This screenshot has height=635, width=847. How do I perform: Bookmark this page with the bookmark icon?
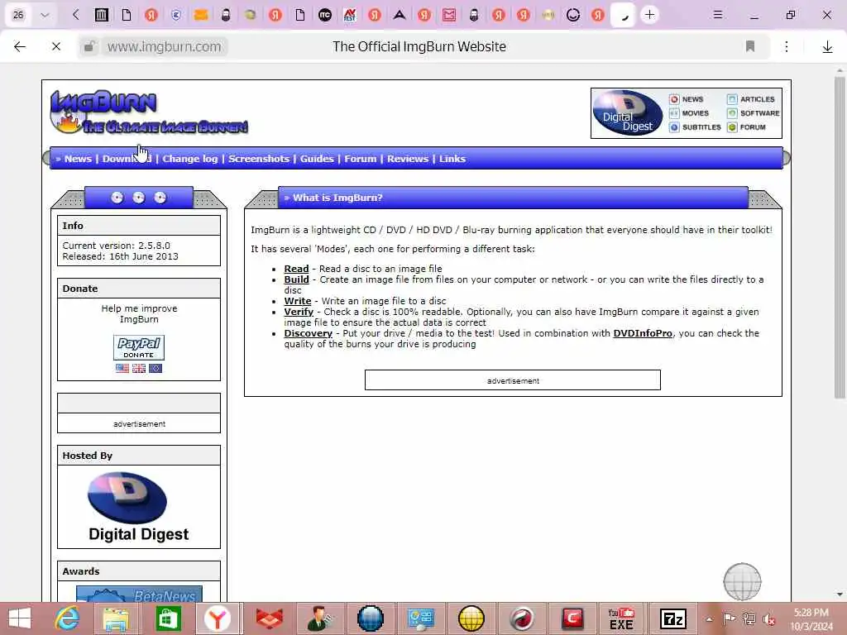click(x=749, y=46)
